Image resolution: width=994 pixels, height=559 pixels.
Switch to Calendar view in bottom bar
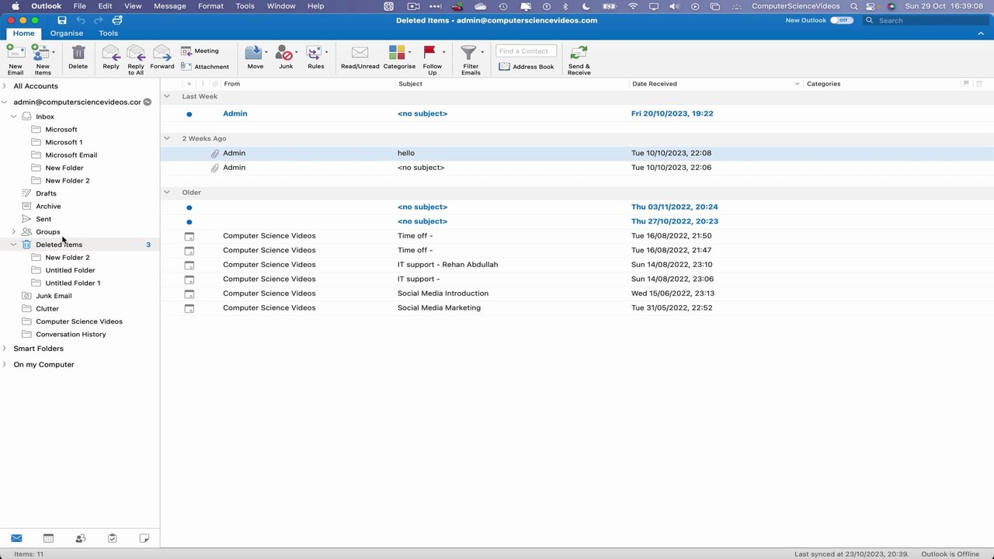click(48, 538)
